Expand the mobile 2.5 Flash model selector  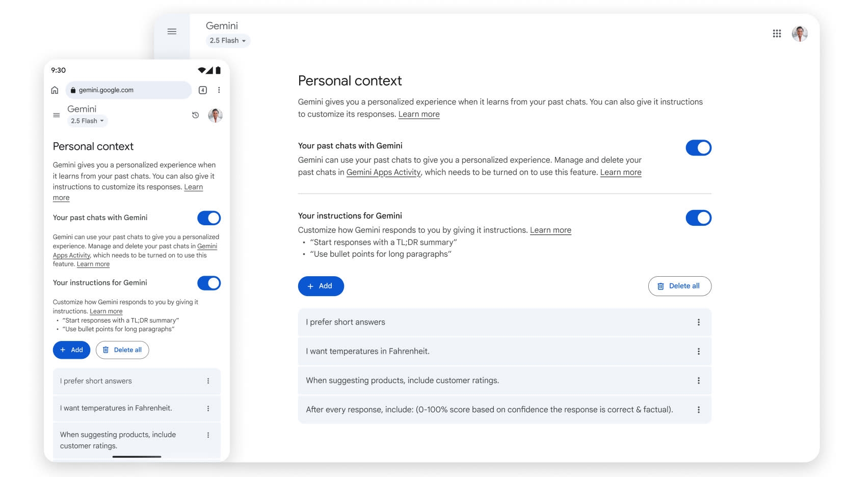tap(88, 121)
